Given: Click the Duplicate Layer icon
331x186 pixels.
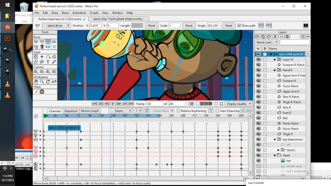Looking at the screenshot, I should point(263,37).
